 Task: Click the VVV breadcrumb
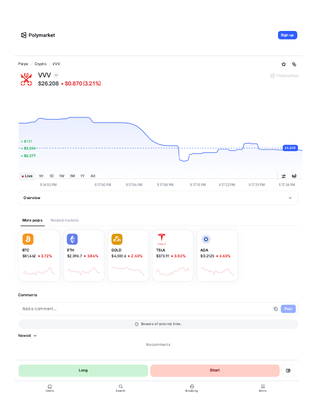56,64
